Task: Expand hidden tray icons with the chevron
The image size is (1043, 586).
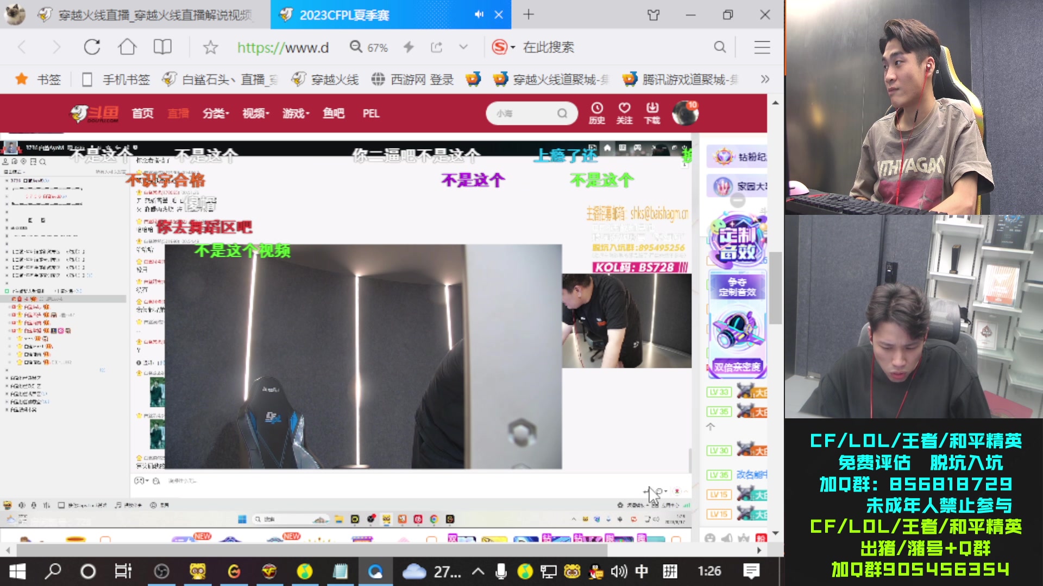Action: pyautogui.click(x=477, y=571)
